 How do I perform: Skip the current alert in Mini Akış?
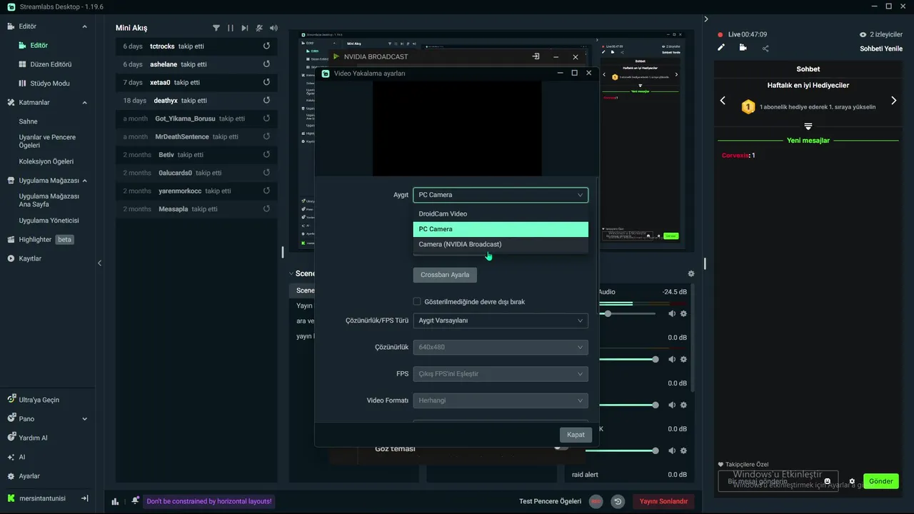(245, 28)
